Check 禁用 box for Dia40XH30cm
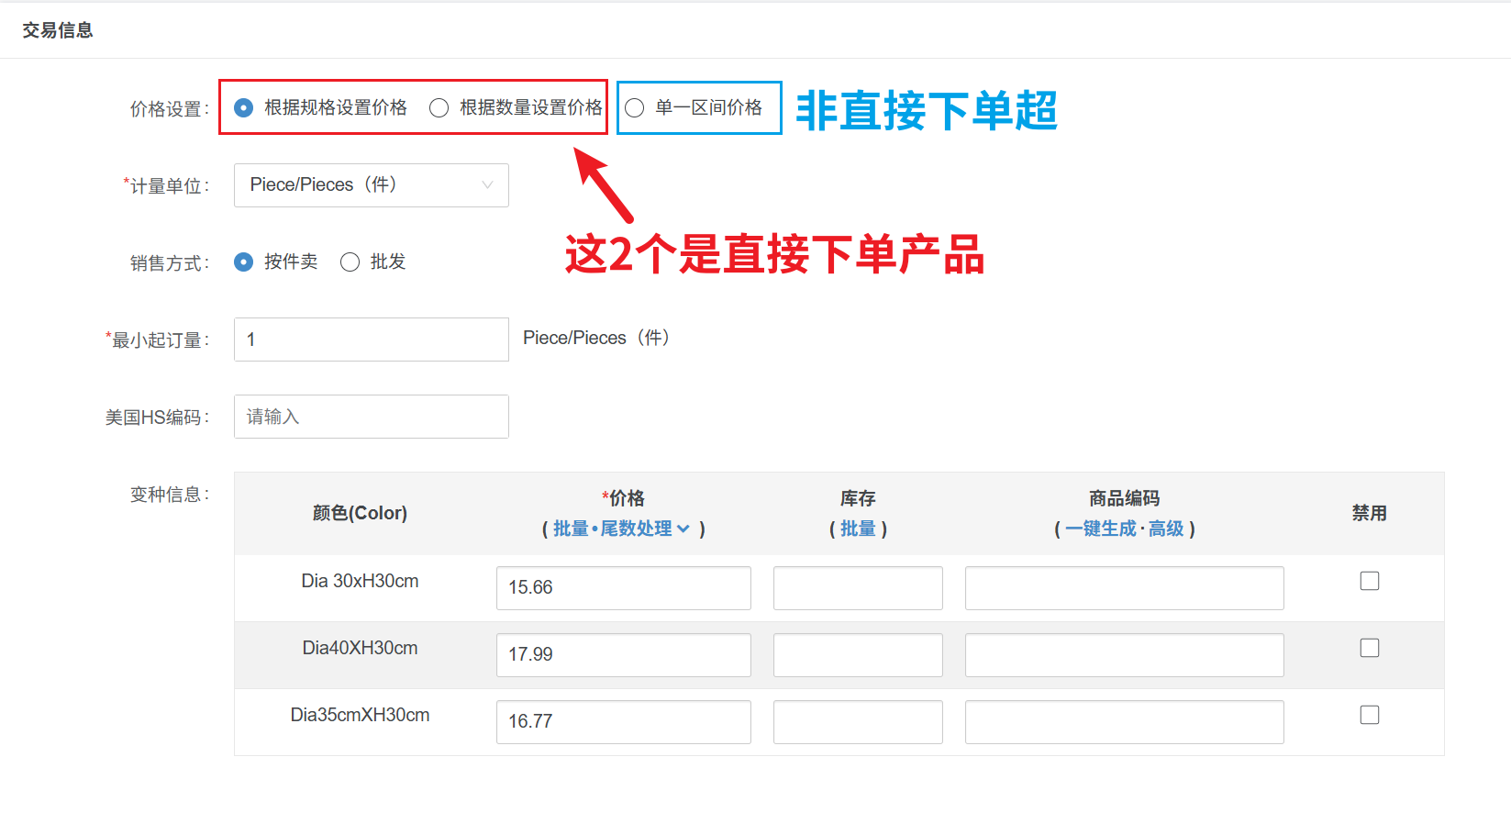This screenshot has height=824, width=1511. [1370, 648]
